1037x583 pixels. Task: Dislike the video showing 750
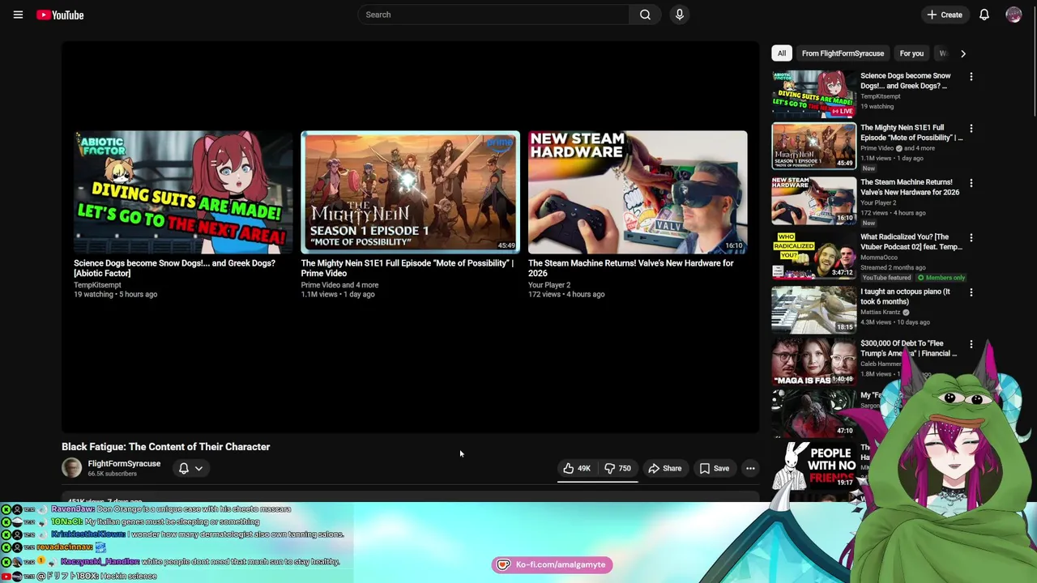[617, 468]
